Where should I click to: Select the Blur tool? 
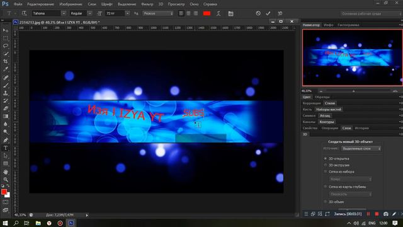pyautogui.click(x=6, y=124)
